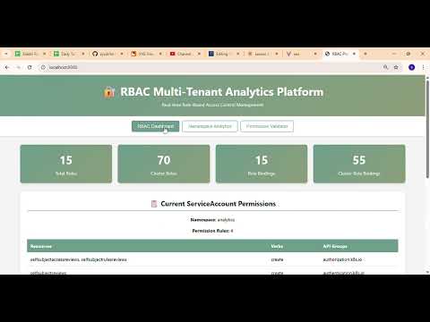The height and width of the screenshot is (322, 430).
Task: Open the Permission Validator view
Action: (267, 126)
